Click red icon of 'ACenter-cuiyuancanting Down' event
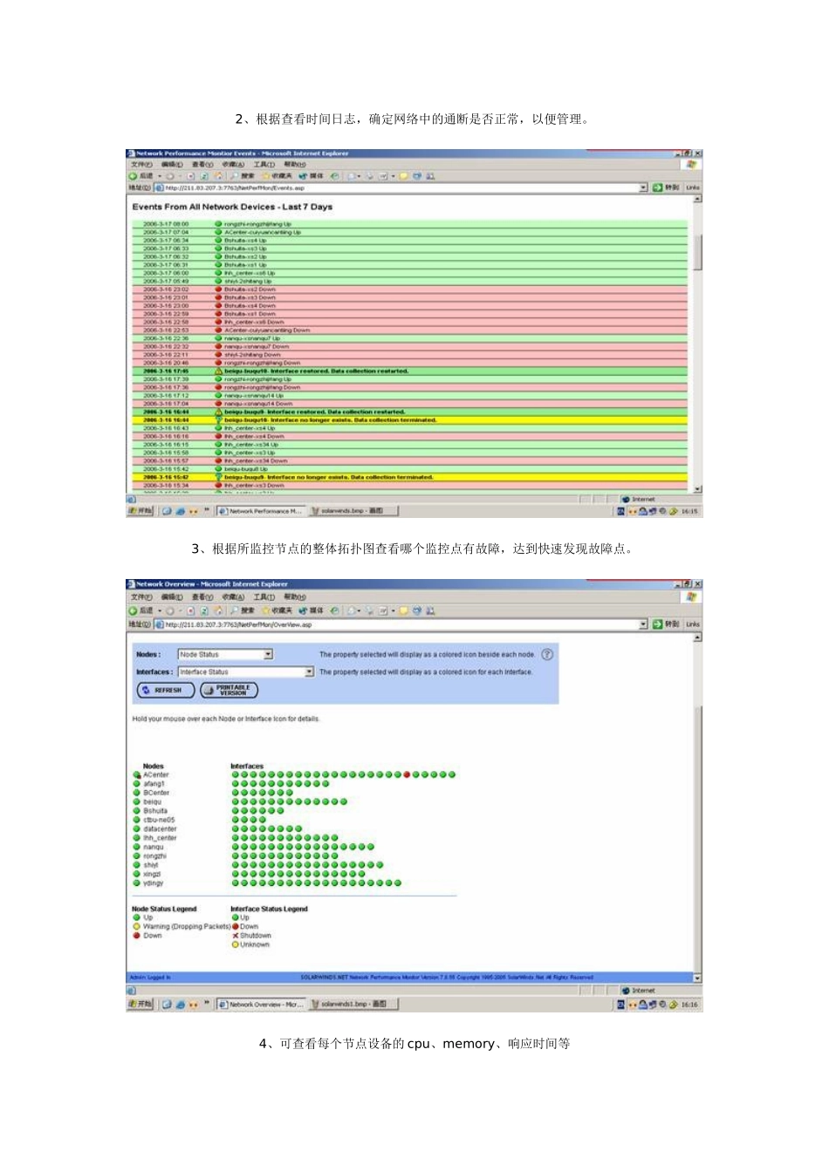829x1172 pixels. [x=218, y=330]
